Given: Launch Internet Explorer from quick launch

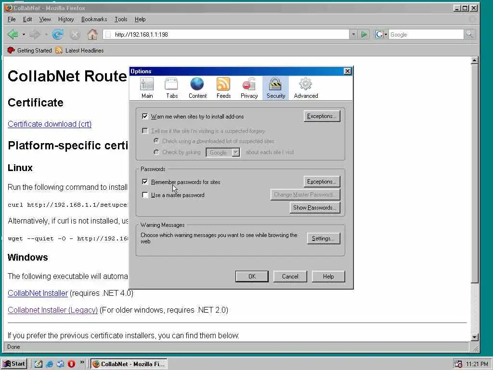Looking at the screenshot, I should click(50, 364).
